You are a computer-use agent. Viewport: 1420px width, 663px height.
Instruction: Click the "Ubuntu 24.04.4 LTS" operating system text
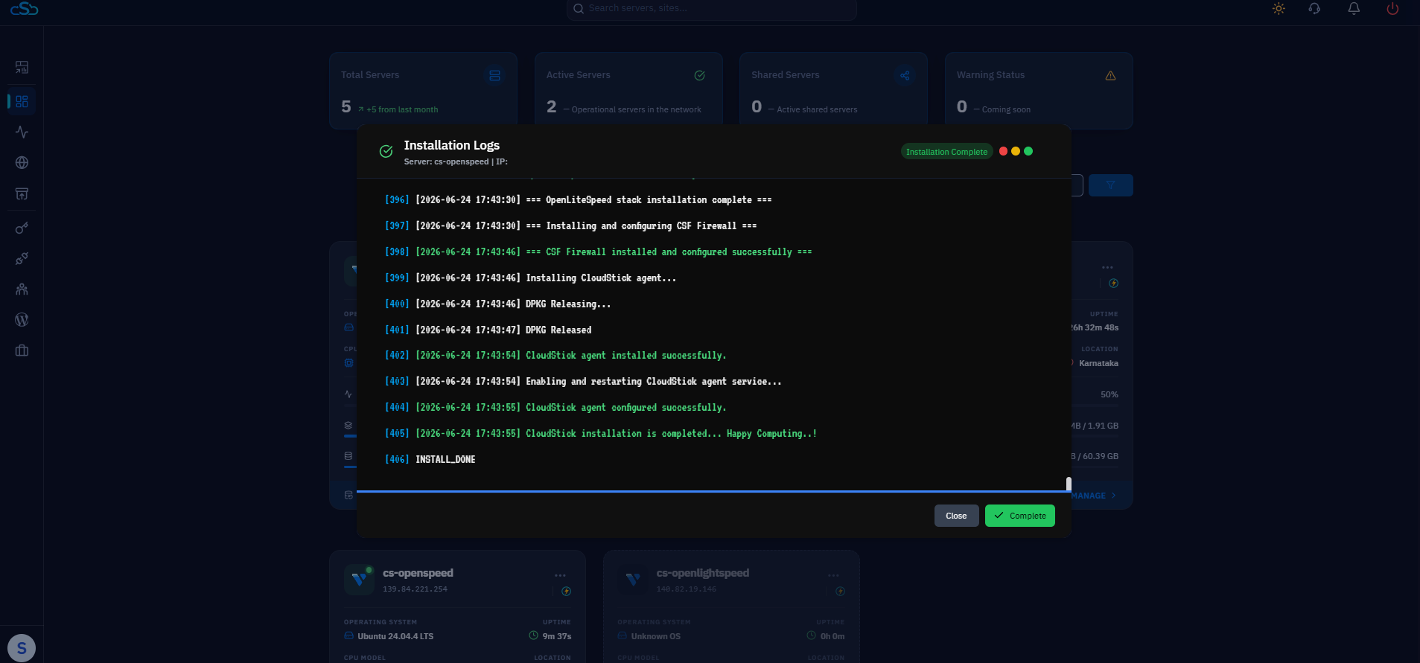(x=395, y=636)
